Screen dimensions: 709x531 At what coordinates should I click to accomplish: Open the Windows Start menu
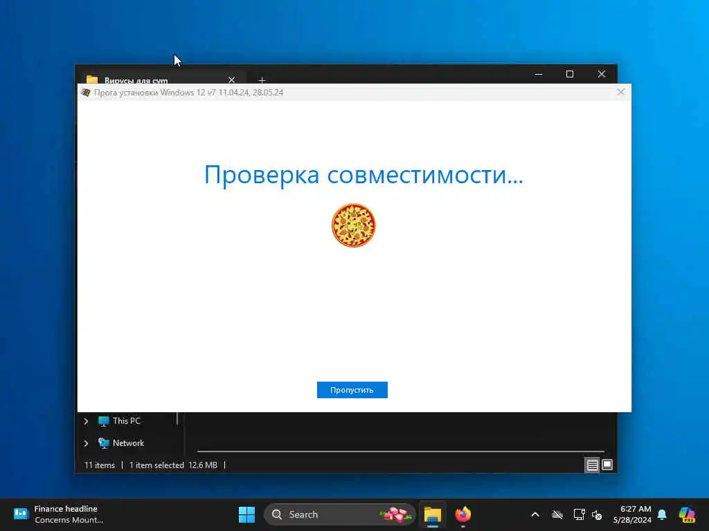247,514
